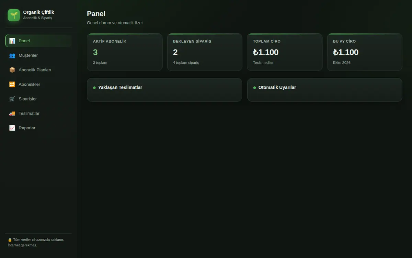Click the Bu Ay Ciro stat card
This screenshot has width=412, height=258.
(365, 52)
